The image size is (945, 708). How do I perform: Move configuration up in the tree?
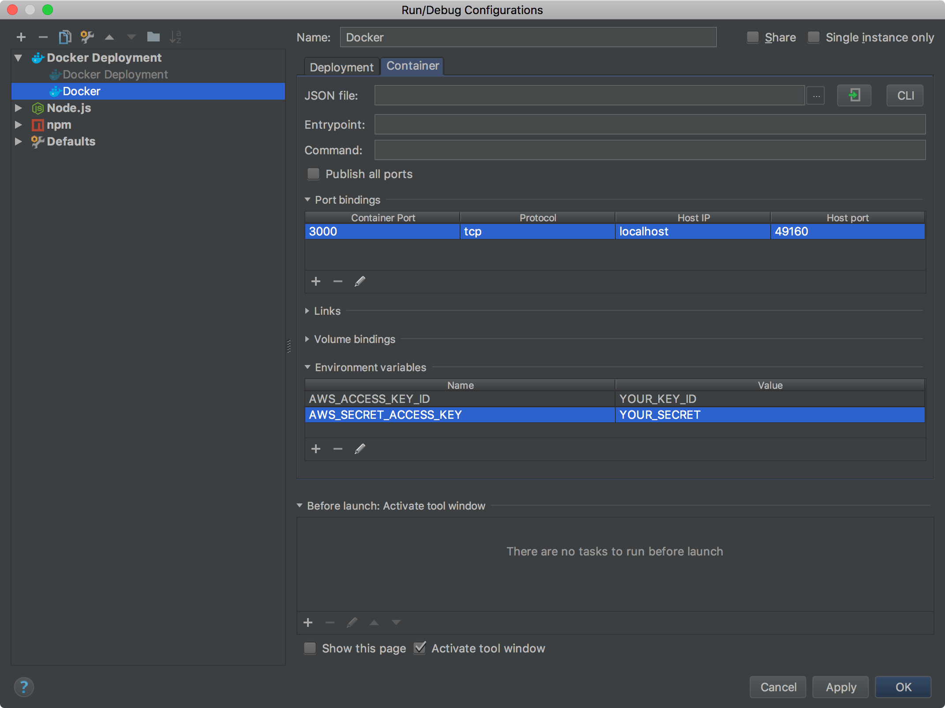(109, 37)
